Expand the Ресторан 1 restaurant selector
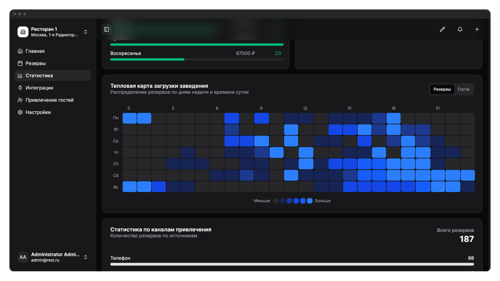 click(x=86, y=32)
